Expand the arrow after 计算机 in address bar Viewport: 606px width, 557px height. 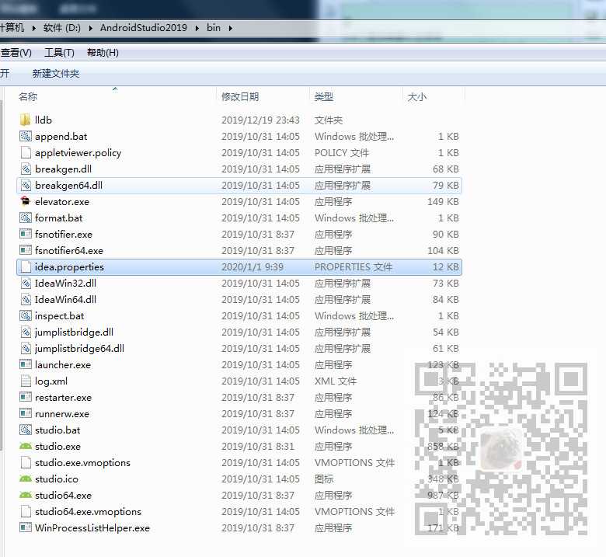34,28
